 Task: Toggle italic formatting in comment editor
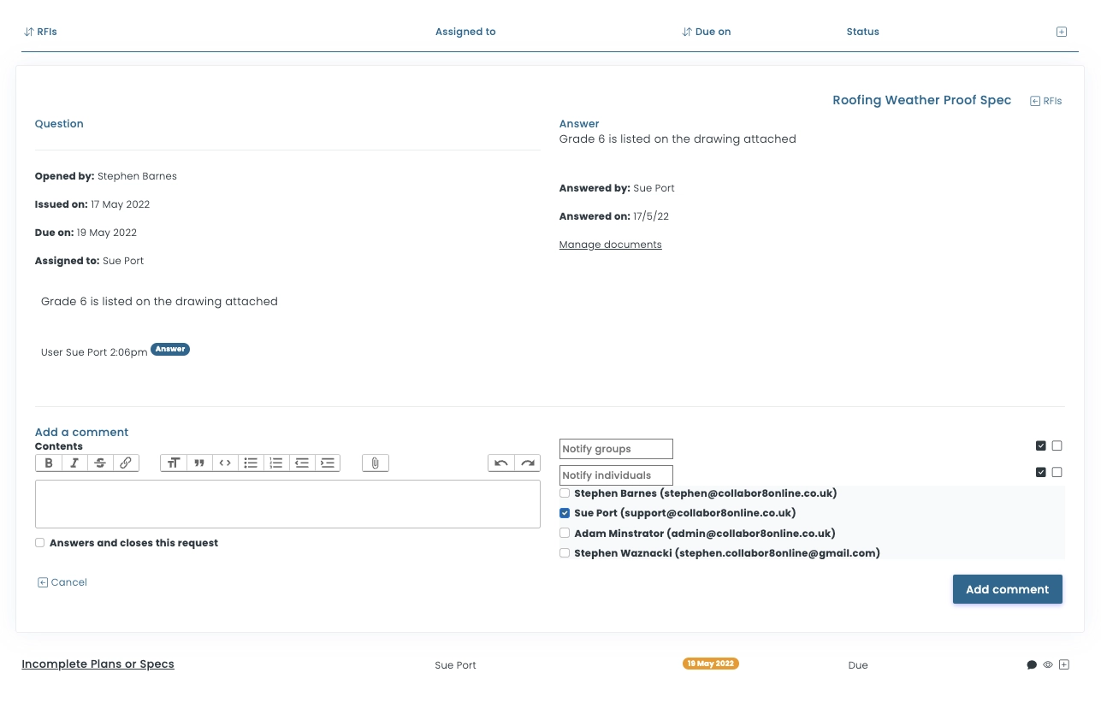click(x=74, y=463)
